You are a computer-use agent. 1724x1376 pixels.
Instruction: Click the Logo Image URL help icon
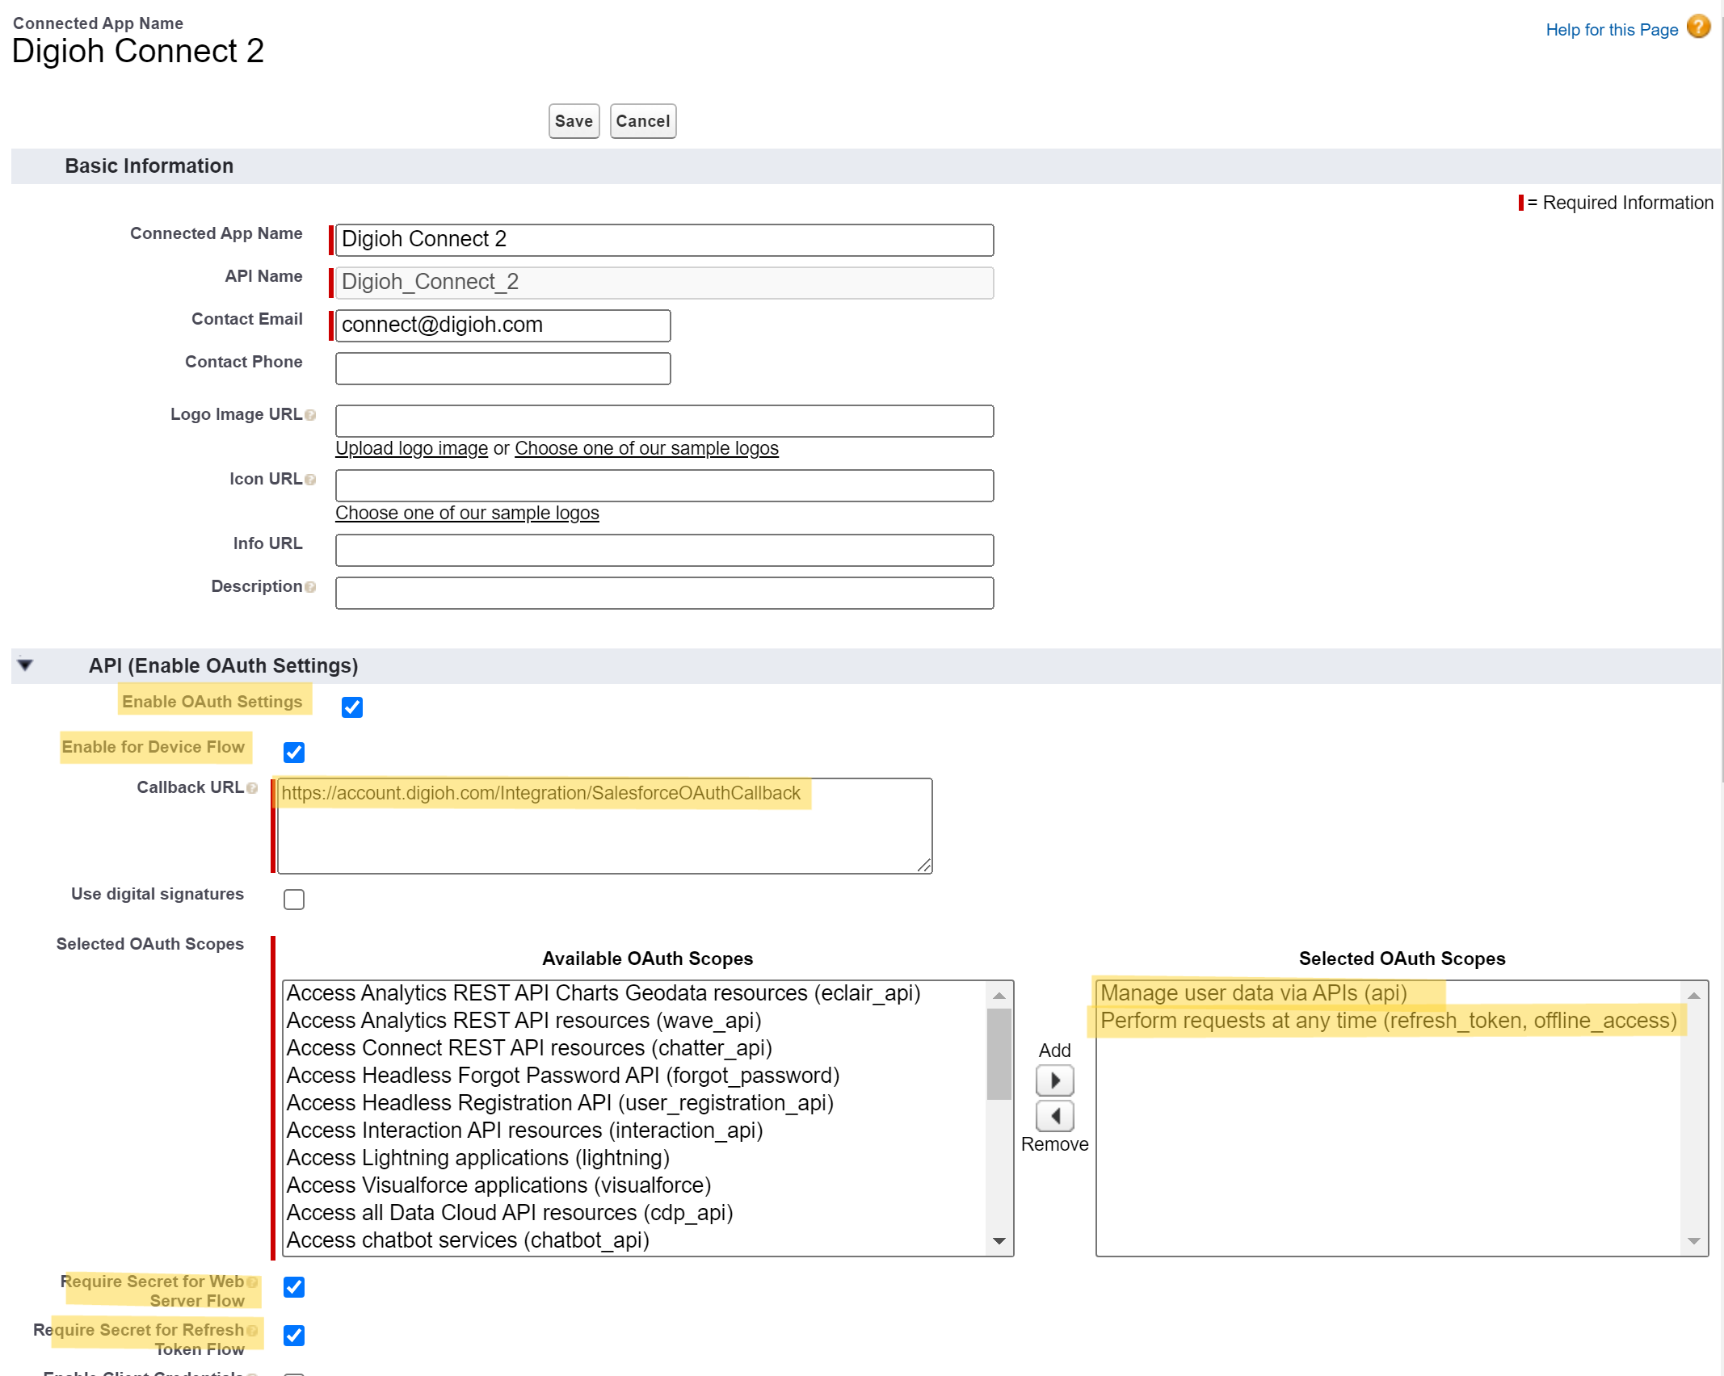tap(312, 414)
